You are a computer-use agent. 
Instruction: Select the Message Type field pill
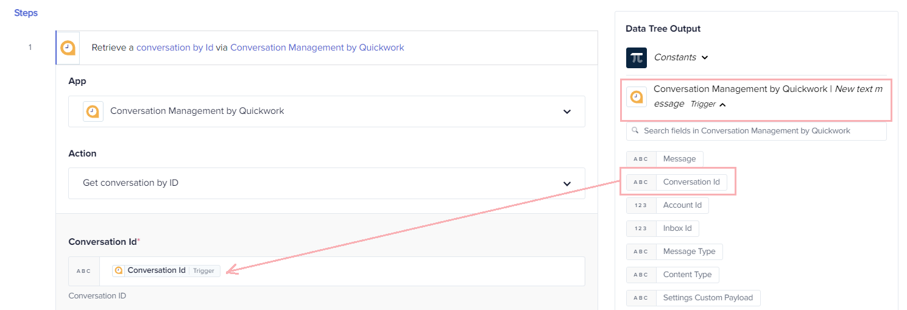(674, 252)
